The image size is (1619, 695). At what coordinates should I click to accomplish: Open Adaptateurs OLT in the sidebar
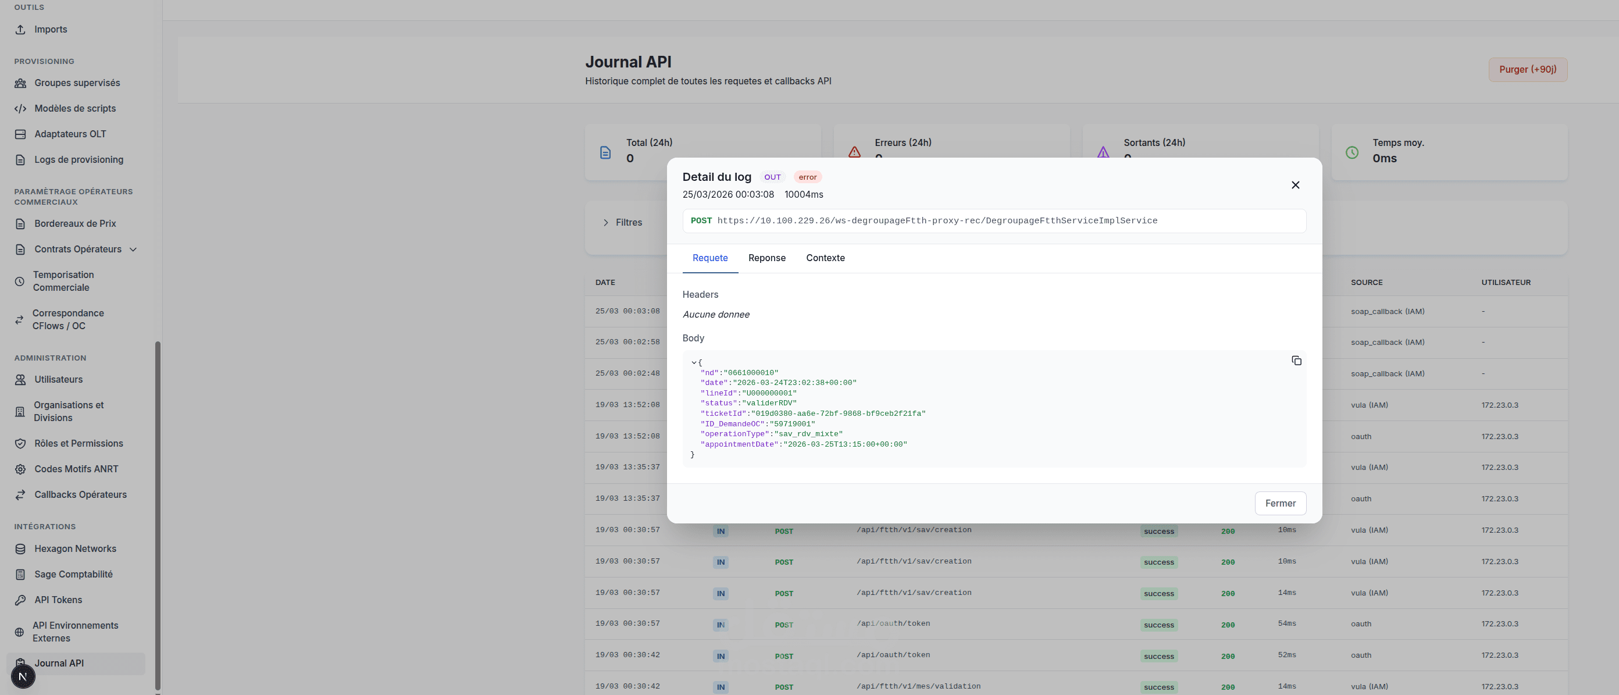70,134
